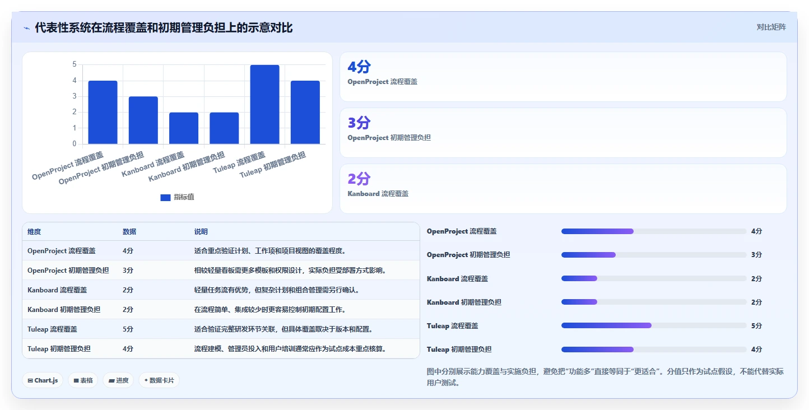Click the Kanboard 流程覆盖 bar in chart
The image size is (809, 410).
184,128
